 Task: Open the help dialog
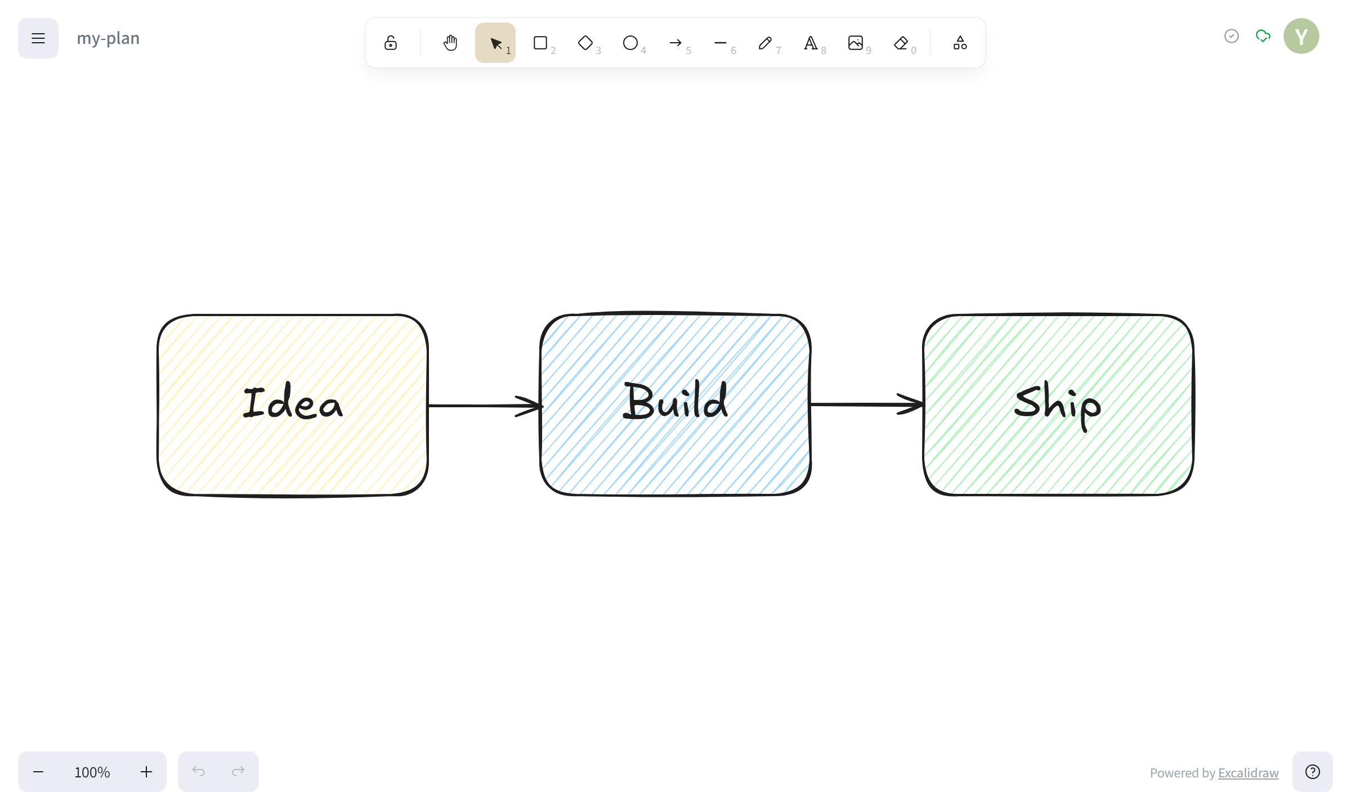[1312, 771]
